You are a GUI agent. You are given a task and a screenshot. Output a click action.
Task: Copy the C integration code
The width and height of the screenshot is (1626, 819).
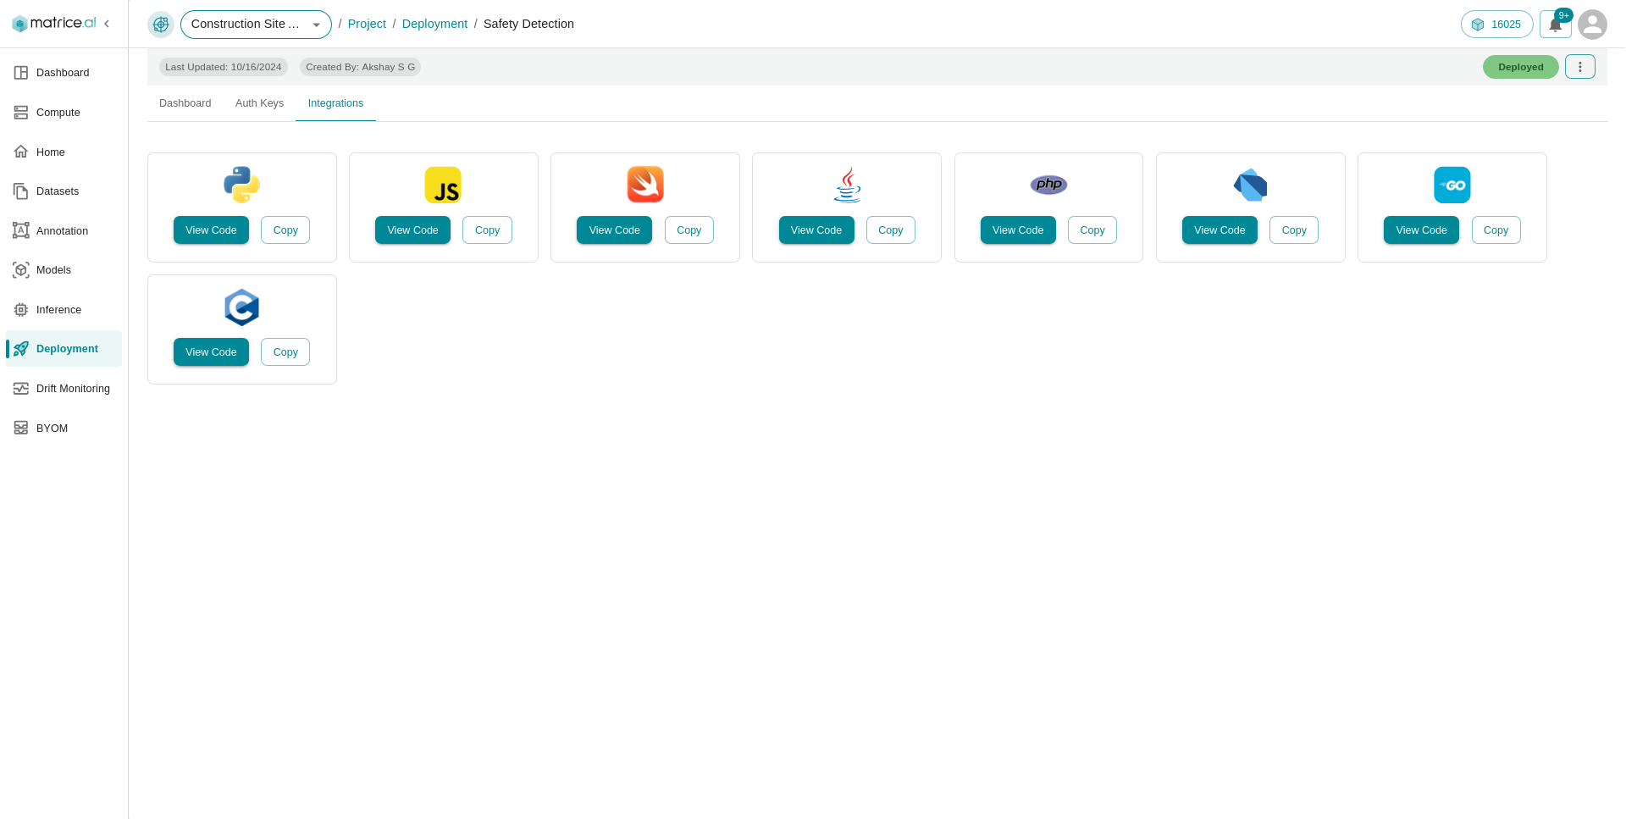285,352
